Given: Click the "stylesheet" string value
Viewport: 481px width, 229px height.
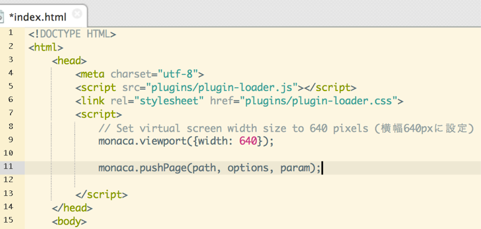Looking at the screenshot, I should click(169, 101).
